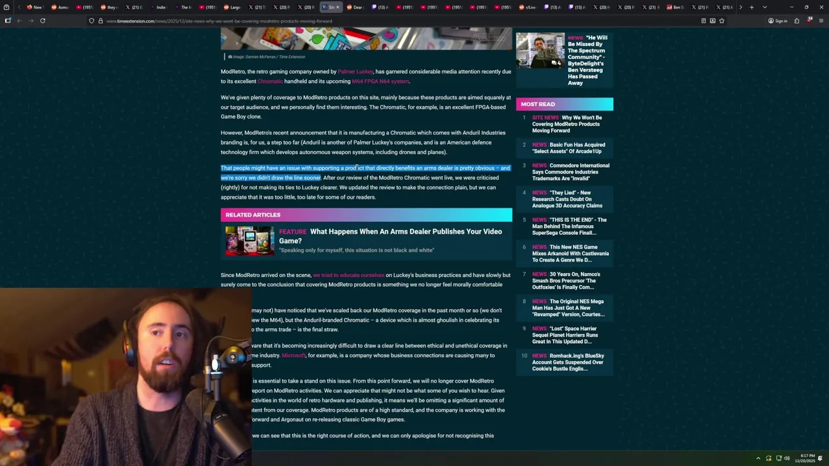The height and width of the screenshot is (466, 829).
Task: Open the volume speaker tray icon
Action: coord(787,458)
